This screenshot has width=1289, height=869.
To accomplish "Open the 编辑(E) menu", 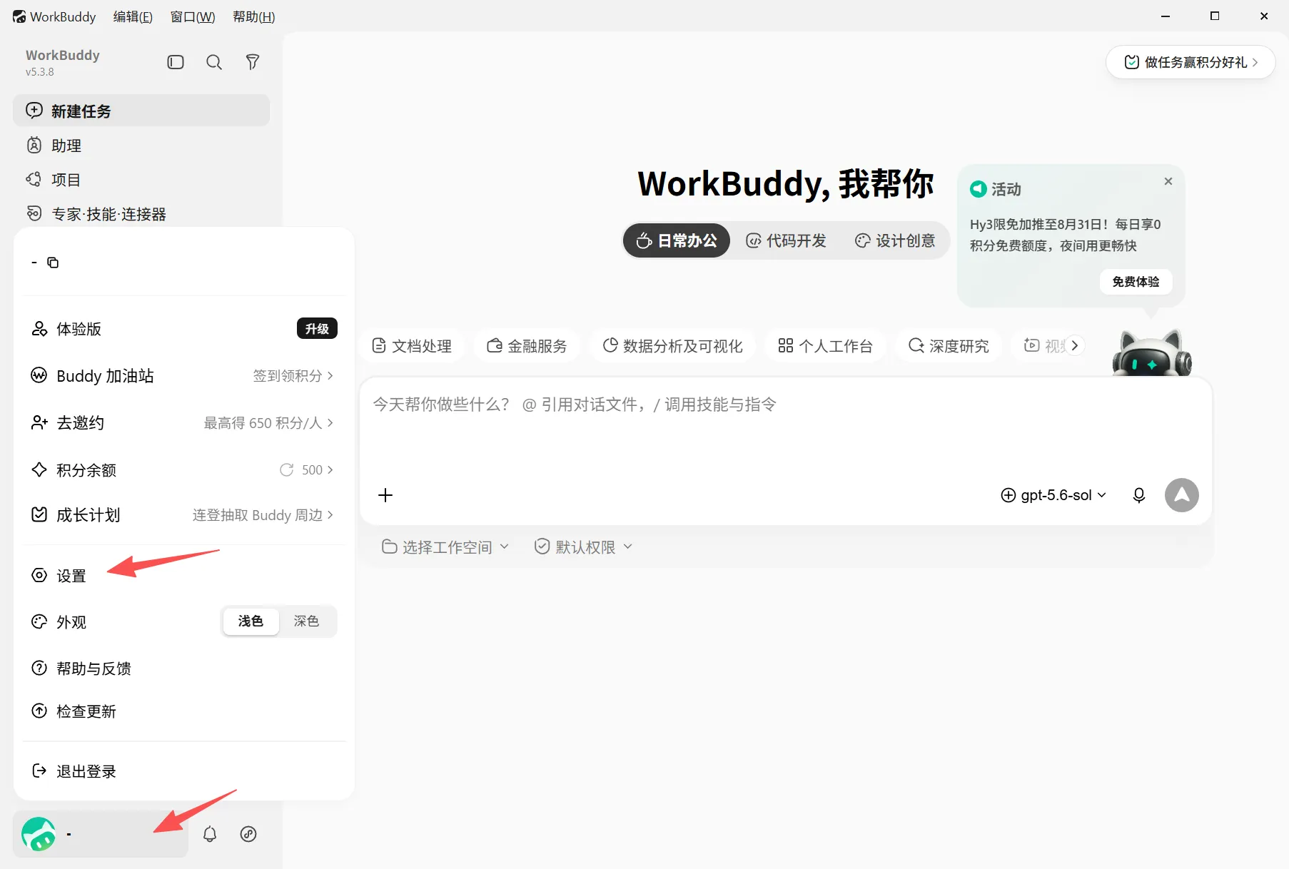I will [133, 16].
